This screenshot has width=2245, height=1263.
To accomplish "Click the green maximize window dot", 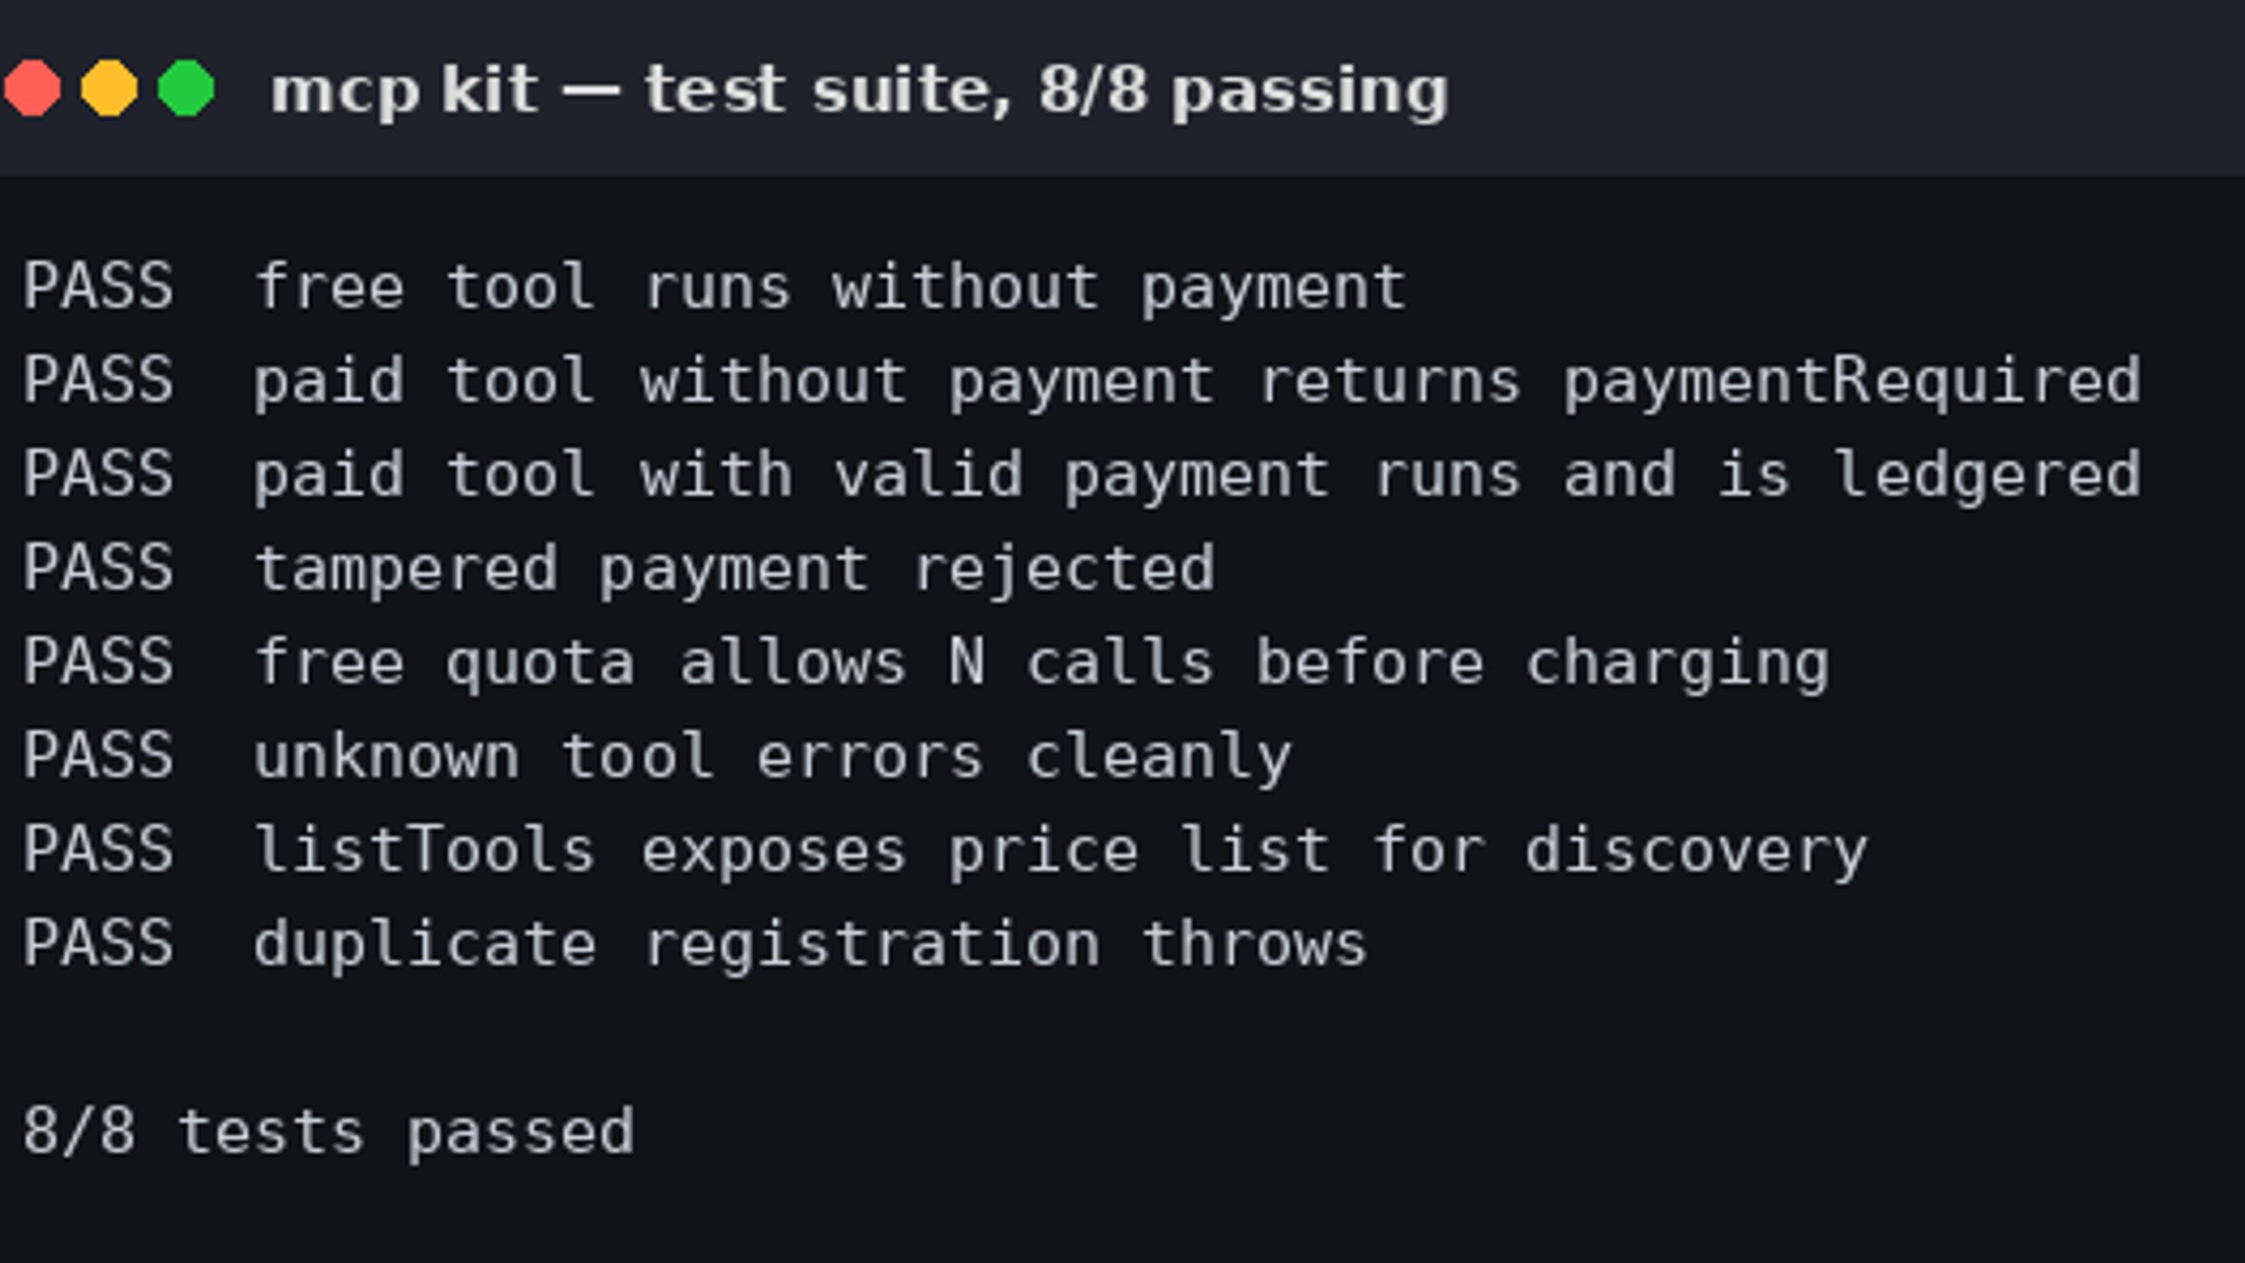I will [186, 88].
